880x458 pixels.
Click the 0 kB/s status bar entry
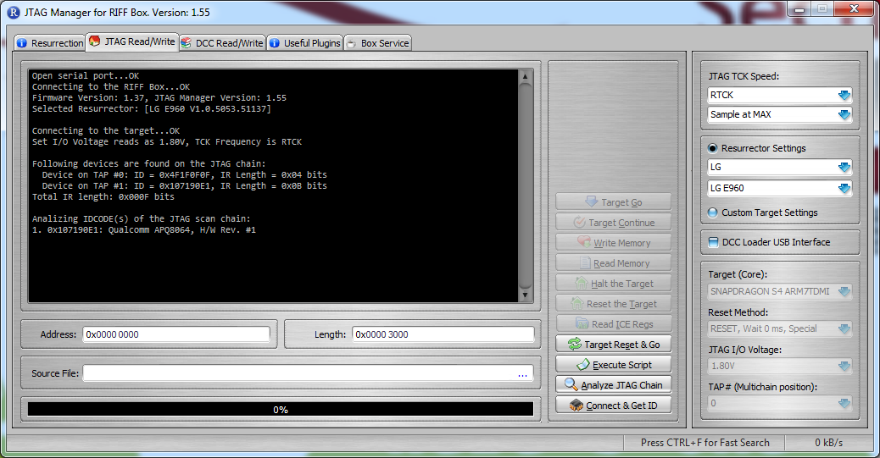click(x=829, y=442)
